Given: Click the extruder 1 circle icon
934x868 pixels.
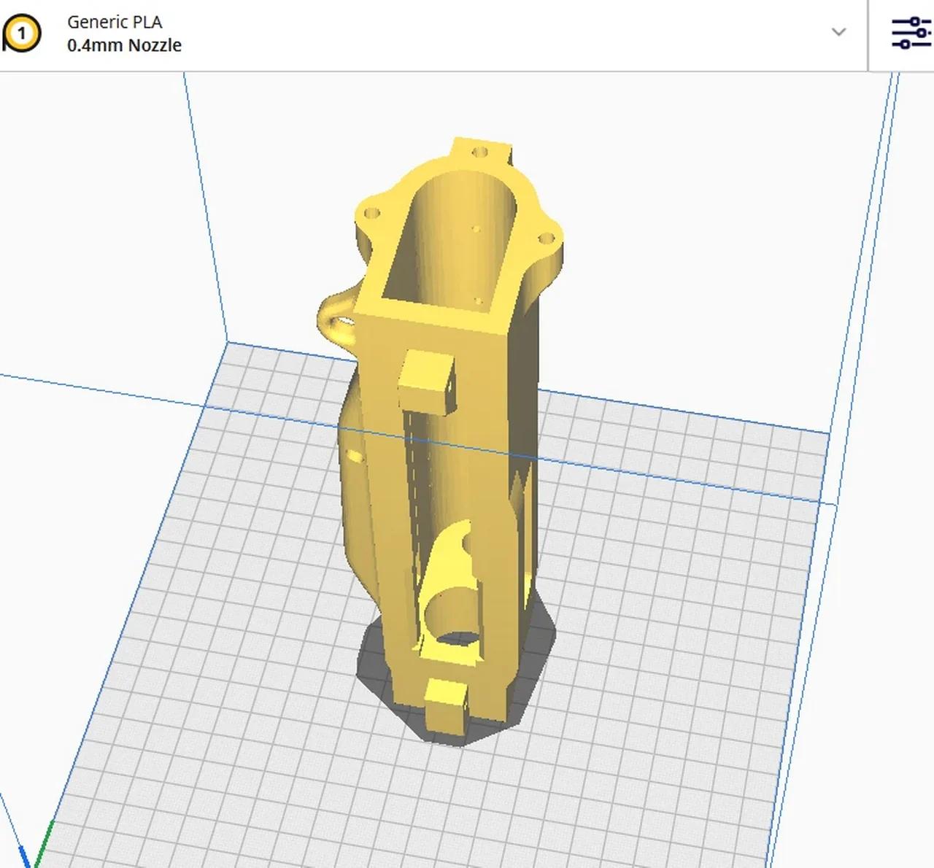Looking at the screenshot, I should pyautogui.click(x=22, y=34).
